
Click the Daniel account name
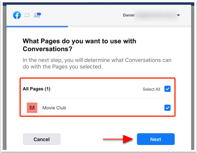click(x=129, y=15)
